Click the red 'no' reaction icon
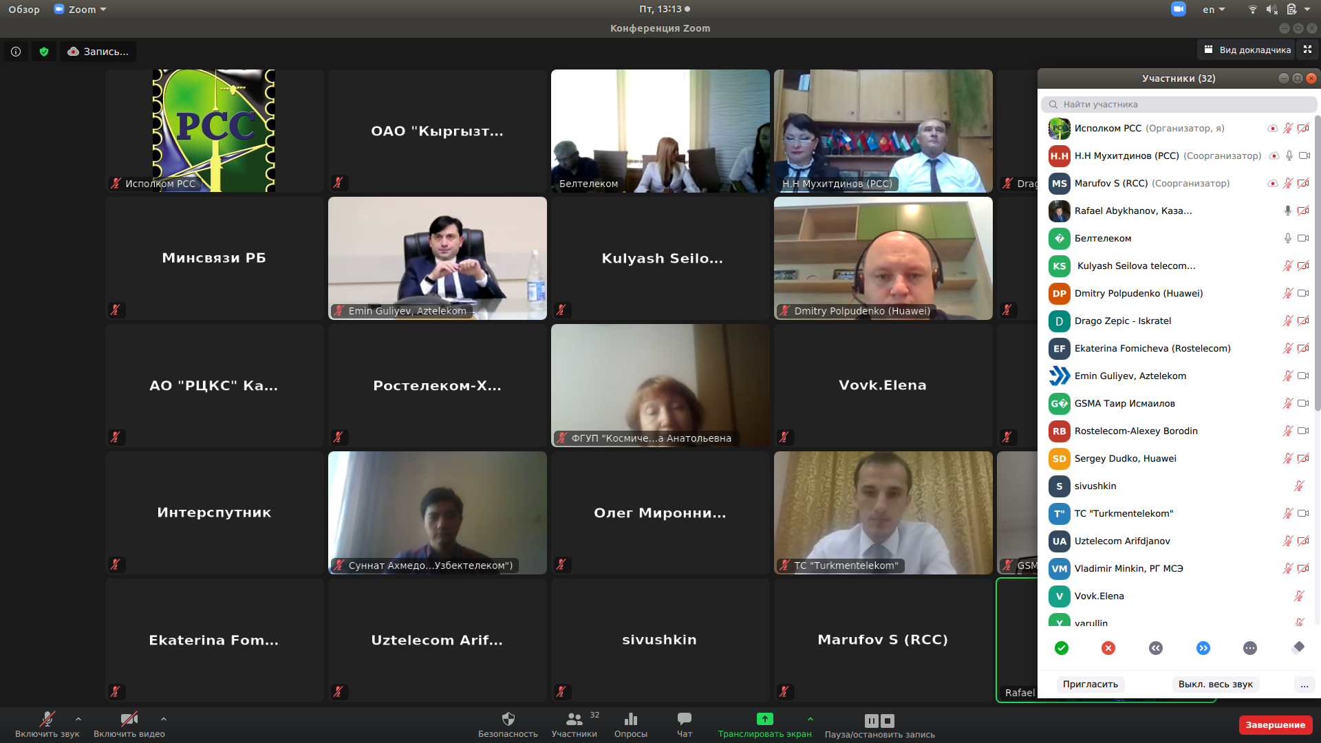The height and width of the screenshot is (743, 1321). pos(1108,648)
